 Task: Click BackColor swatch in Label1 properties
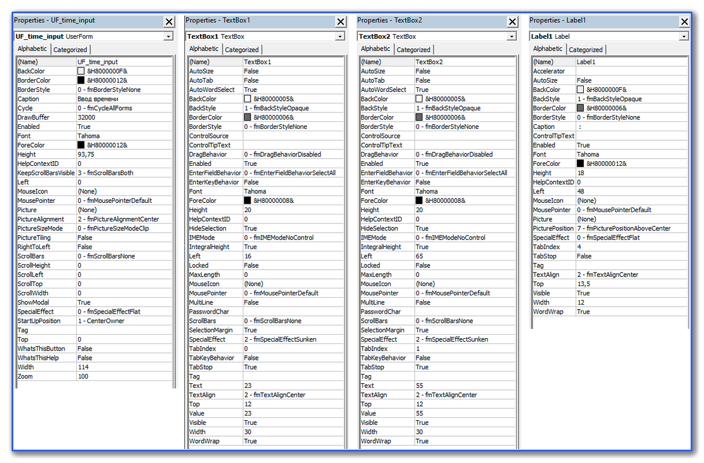tap(580, 90)
